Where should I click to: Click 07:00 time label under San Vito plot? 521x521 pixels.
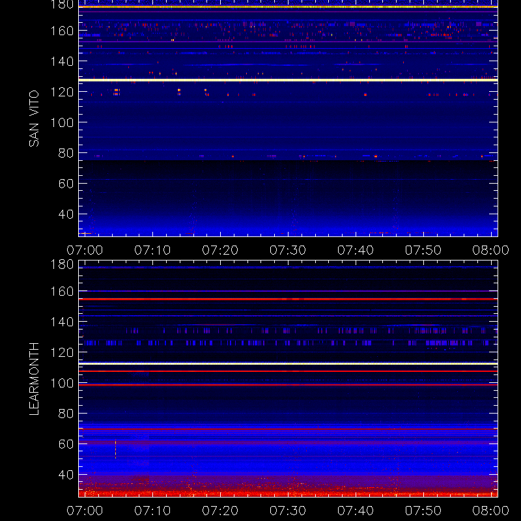pyautogui.click(x=85, y=250)
